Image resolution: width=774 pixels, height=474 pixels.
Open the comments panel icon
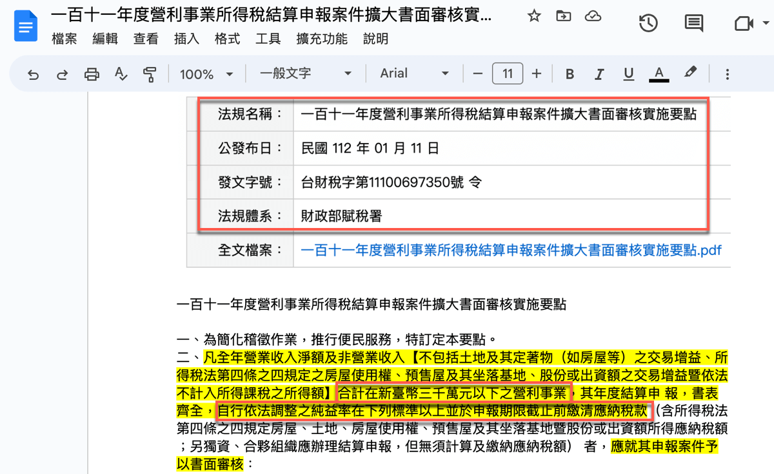(x=694, y=24)
